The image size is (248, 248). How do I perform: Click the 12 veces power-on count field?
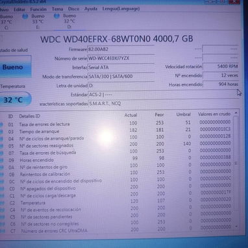(221, 75)
